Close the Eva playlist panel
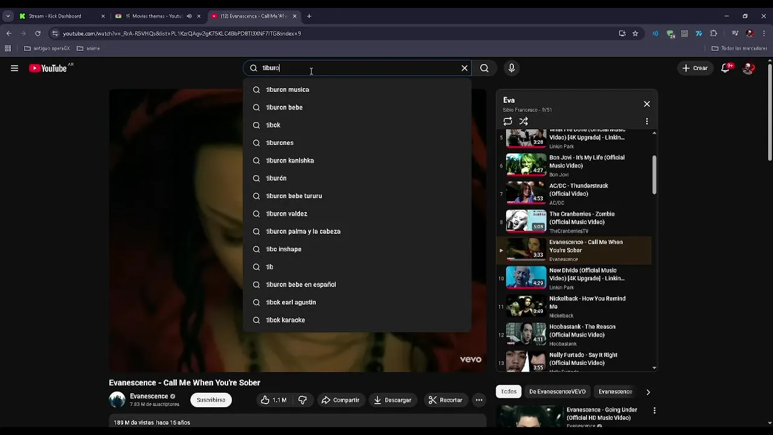The height and width of the screenshot is (435, 773). pyautogui.click(x=647, y=104)
